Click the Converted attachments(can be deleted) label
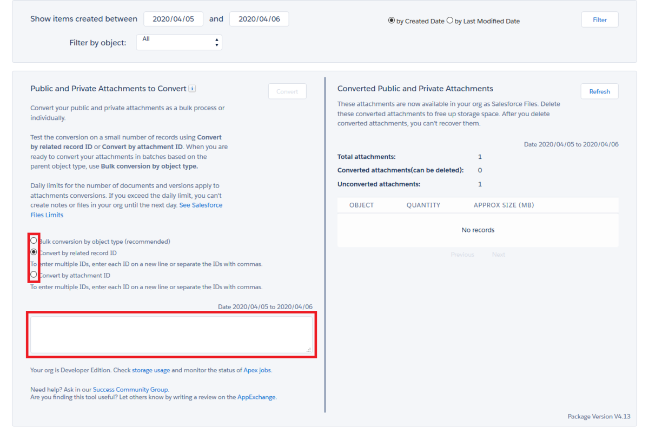This screenshot has height=434, width=649. (401, 170)
